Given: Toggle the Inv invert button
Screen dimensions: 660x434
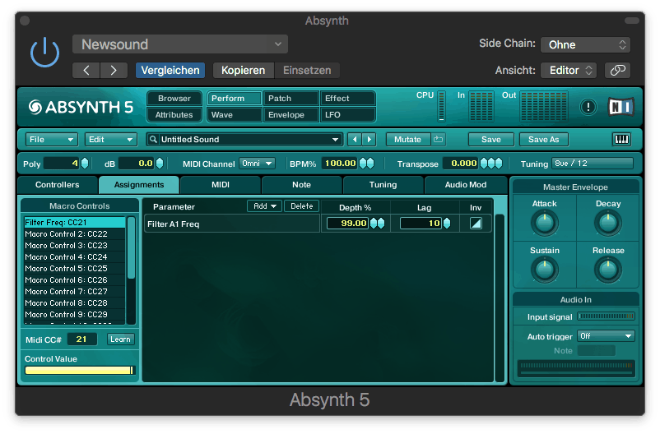Looking at the screenshot, I should pyautogui.click(x=476, y=224).
